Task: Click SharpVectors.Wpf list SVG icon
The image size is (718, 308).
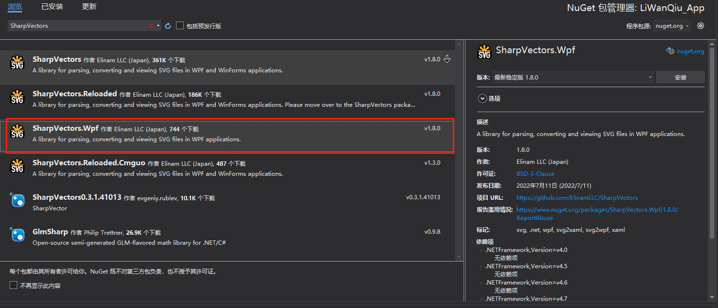Action: coord(17,131)
